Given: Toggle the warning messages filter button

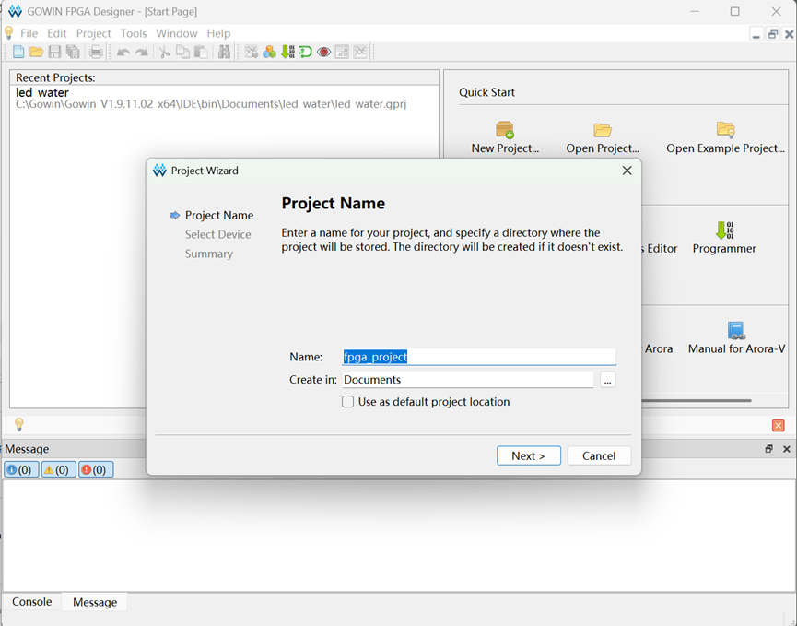Looking at the screenshot, I should coord(58,469).
